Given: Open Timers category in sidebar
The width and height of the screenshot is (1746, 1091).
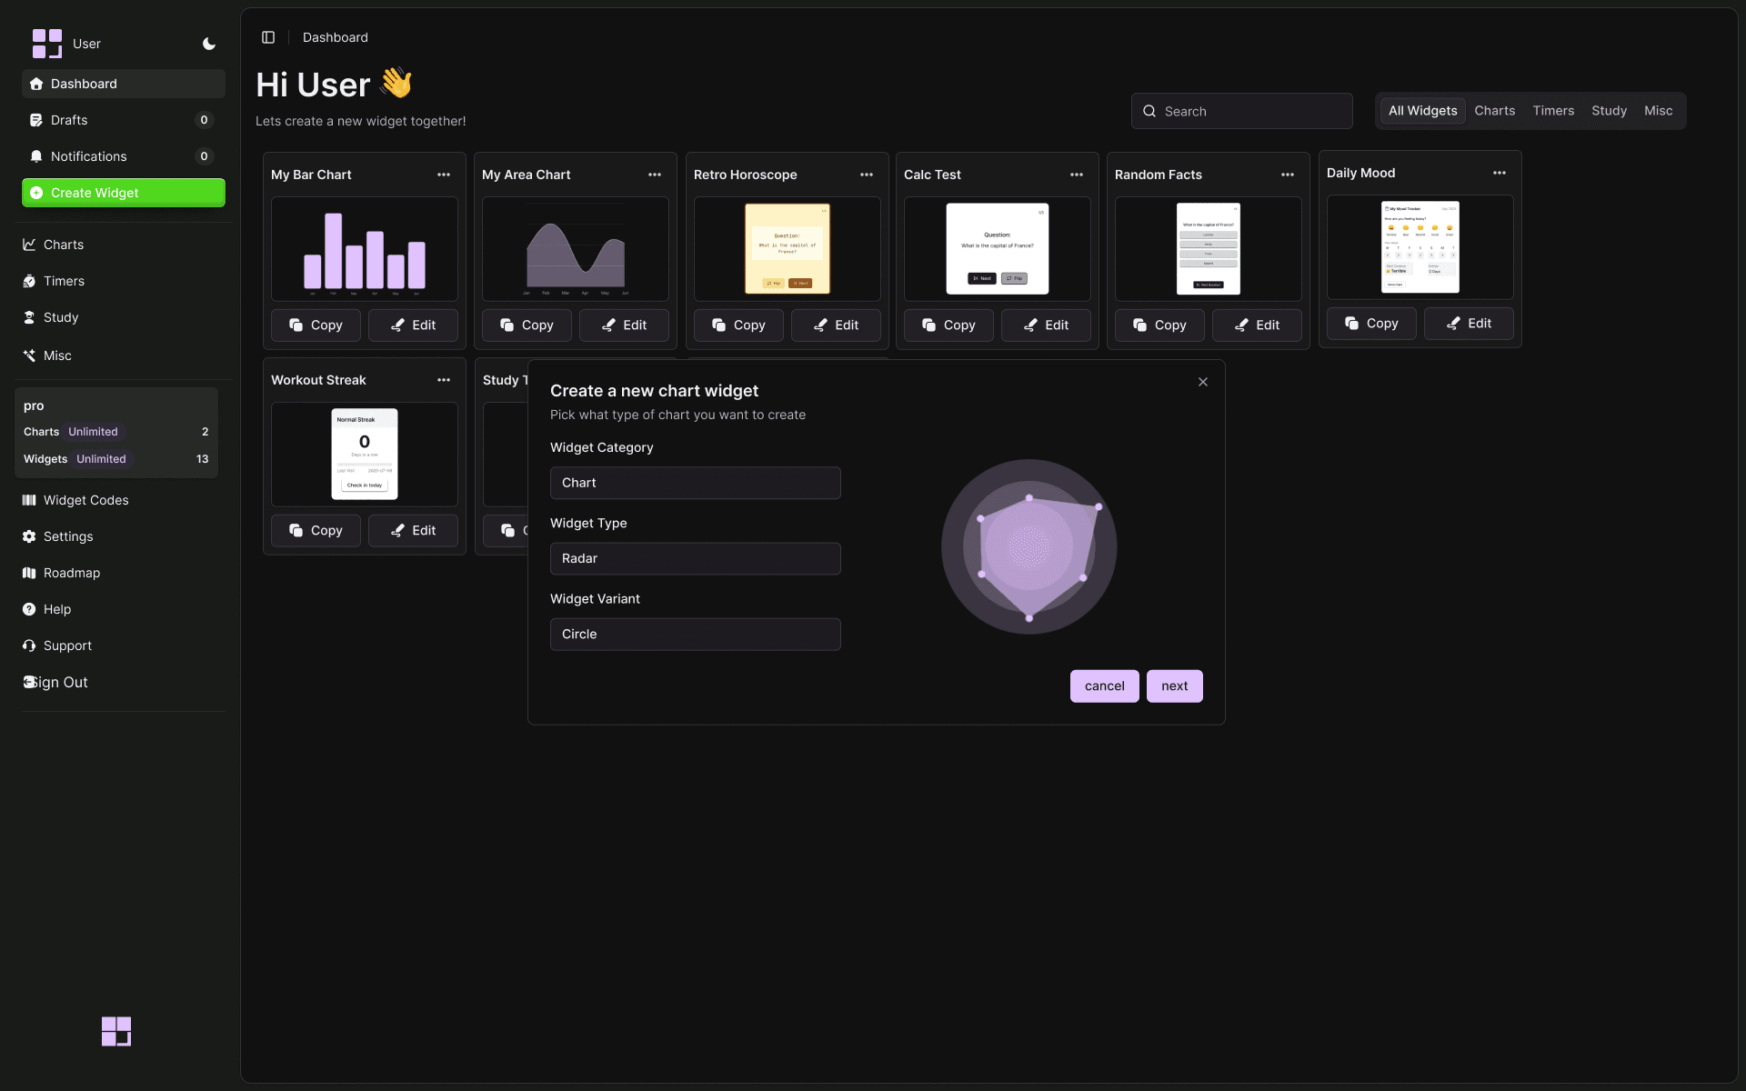Looking at the screenshot, I should click(64, 281).
